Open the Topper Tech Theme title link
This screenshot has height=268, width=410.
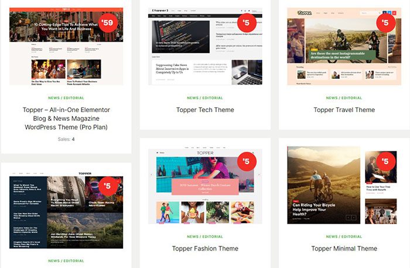pyautogui.click(x=205, y=110)
